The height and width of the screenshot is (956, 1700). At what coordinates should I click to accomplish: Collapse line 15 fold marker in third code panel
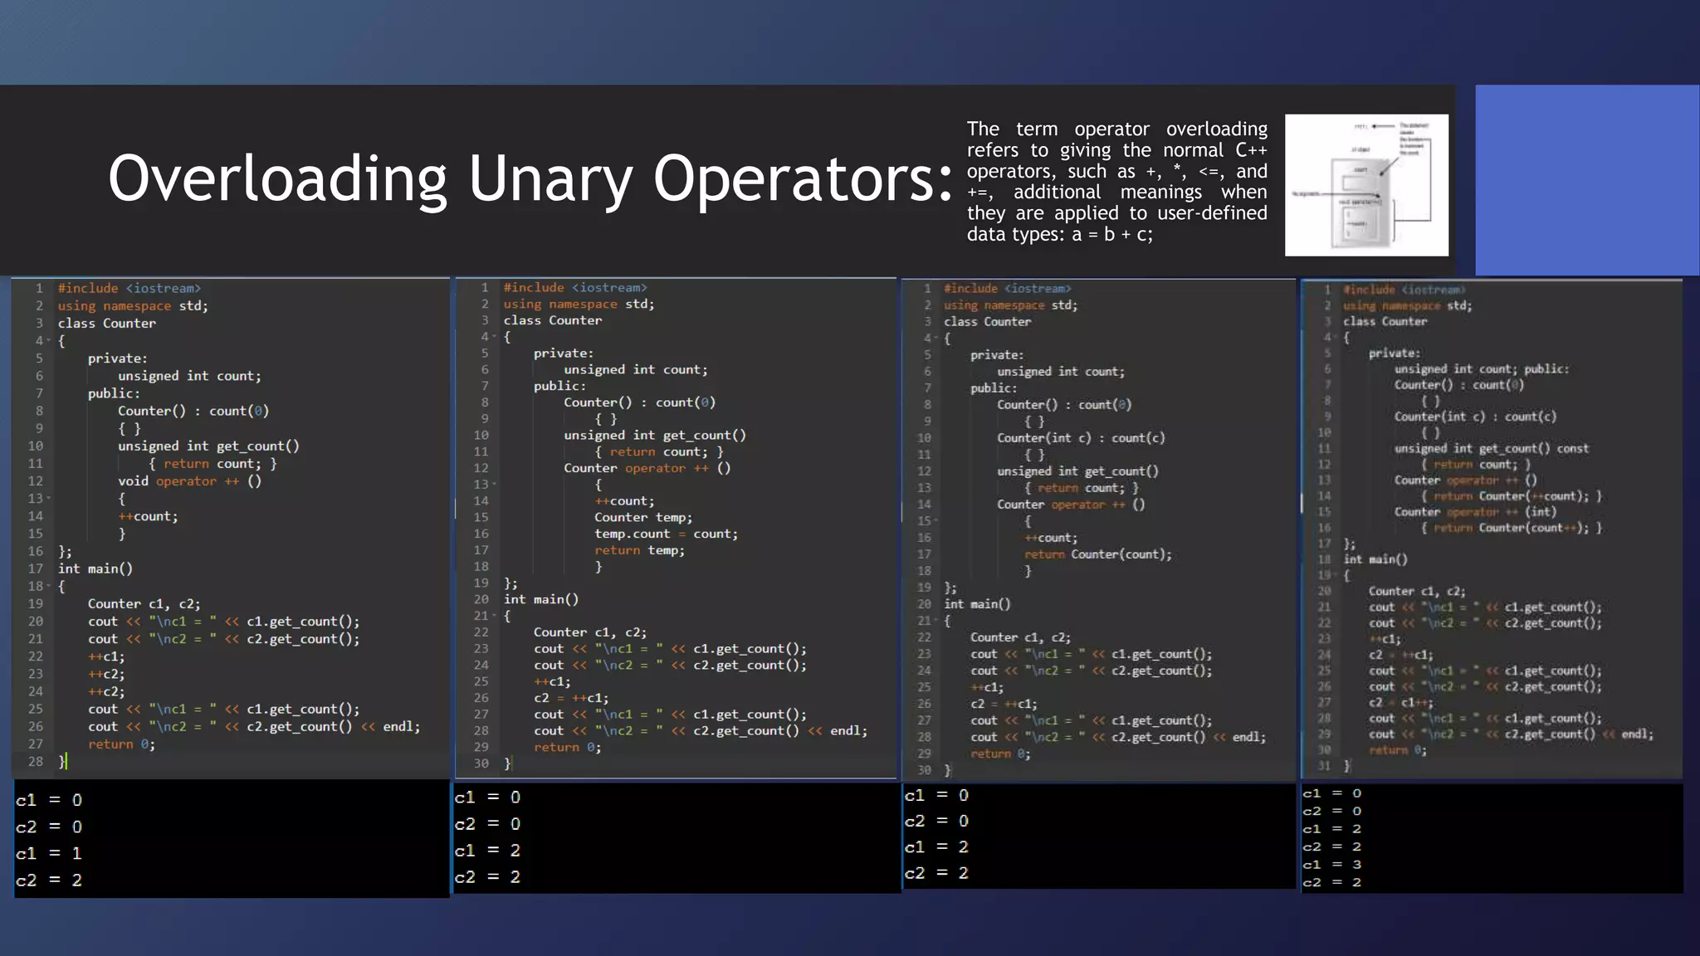(936, 521)
